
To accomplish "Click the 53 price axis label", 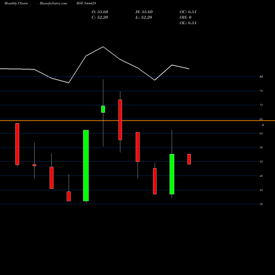I will pyautogui.click(x=261, y=162).
